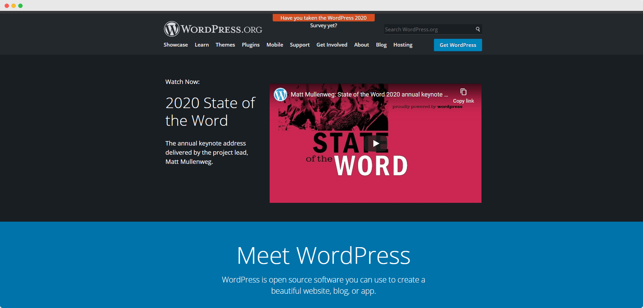The width and height of the screenshot is (643, 308).
Task: Click the WordPress.org logo
Action: 213,29
